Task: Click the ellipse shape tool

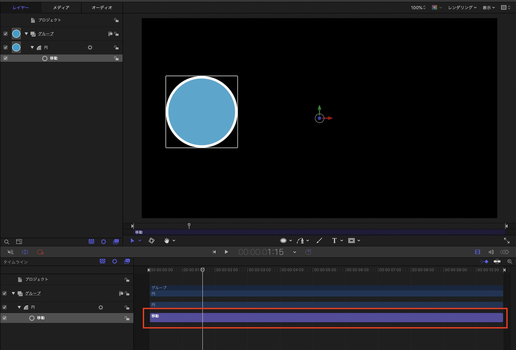Action: tap(283, 241)
